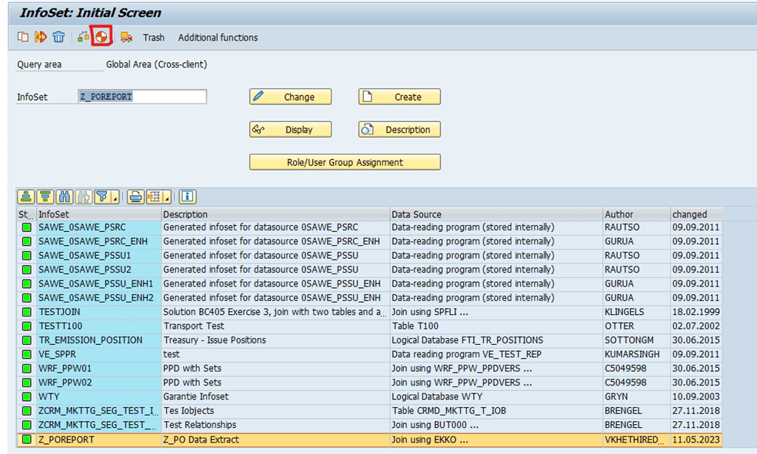Click the Rename InfoSet icon
The width and height of the screenshot is (757, 454).
tap(41, 37)
